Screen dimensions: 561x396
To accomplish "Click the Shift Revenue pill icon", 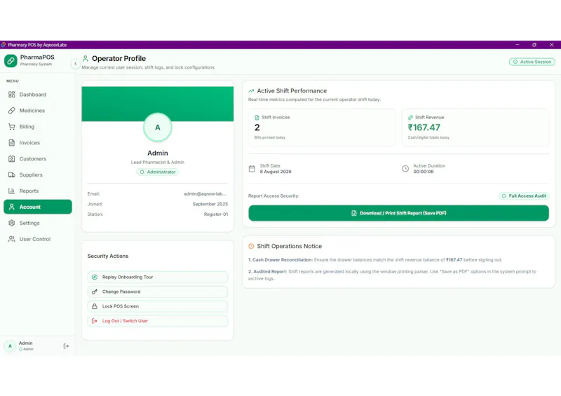I will tap(410, 117).
